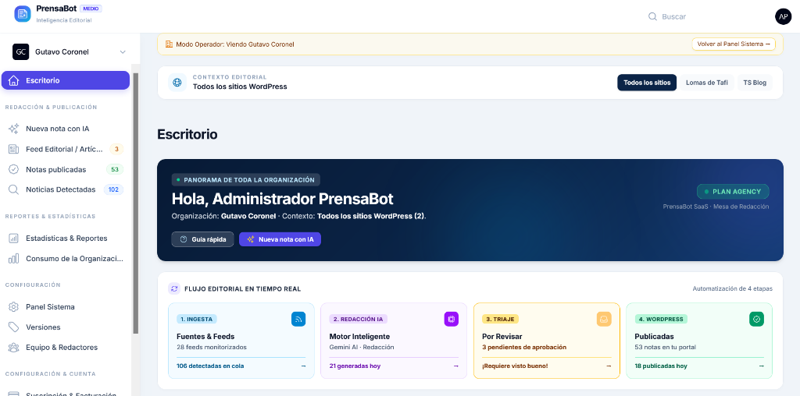Click the GC organization avatar
This screenshot has height=396, width=800.
point(21,52)
